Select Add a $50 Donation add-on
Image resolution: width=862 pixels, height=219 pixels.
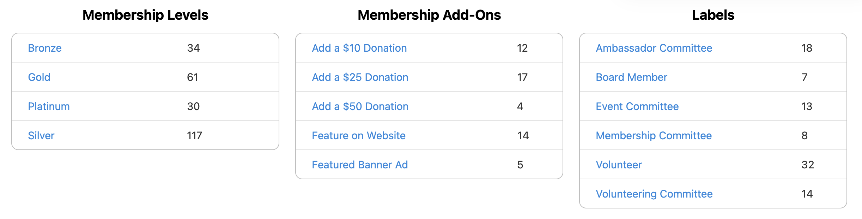point(360,107)
